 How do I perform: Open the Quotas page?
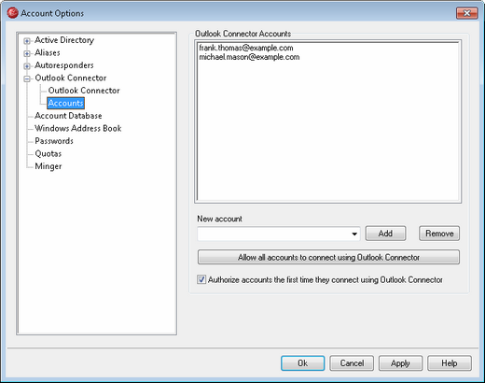(x=48, y=153)
